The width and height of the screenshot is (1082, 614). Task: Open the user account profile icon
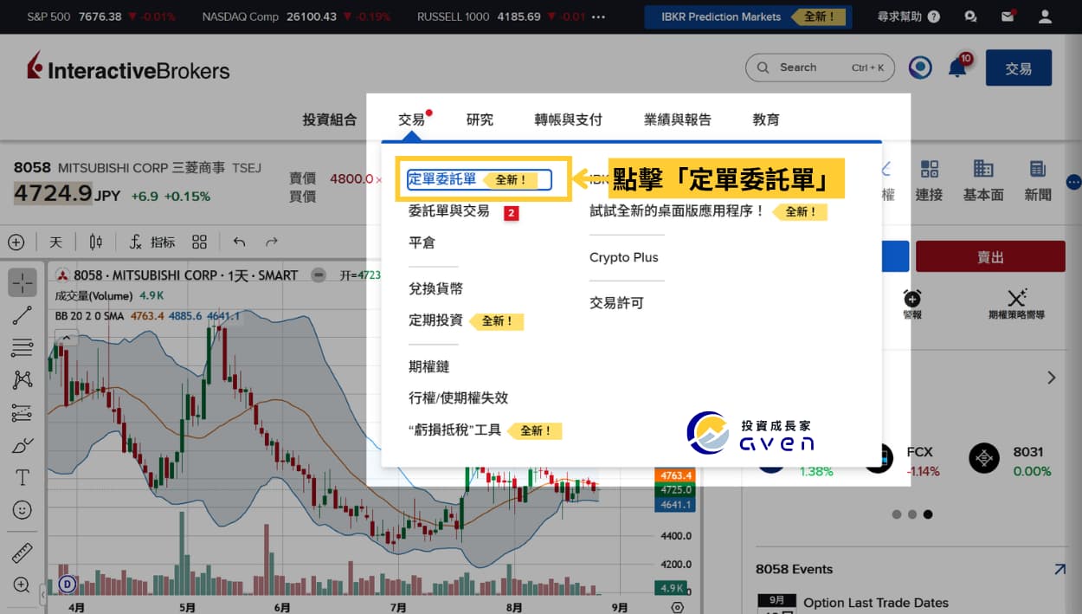1046,16
